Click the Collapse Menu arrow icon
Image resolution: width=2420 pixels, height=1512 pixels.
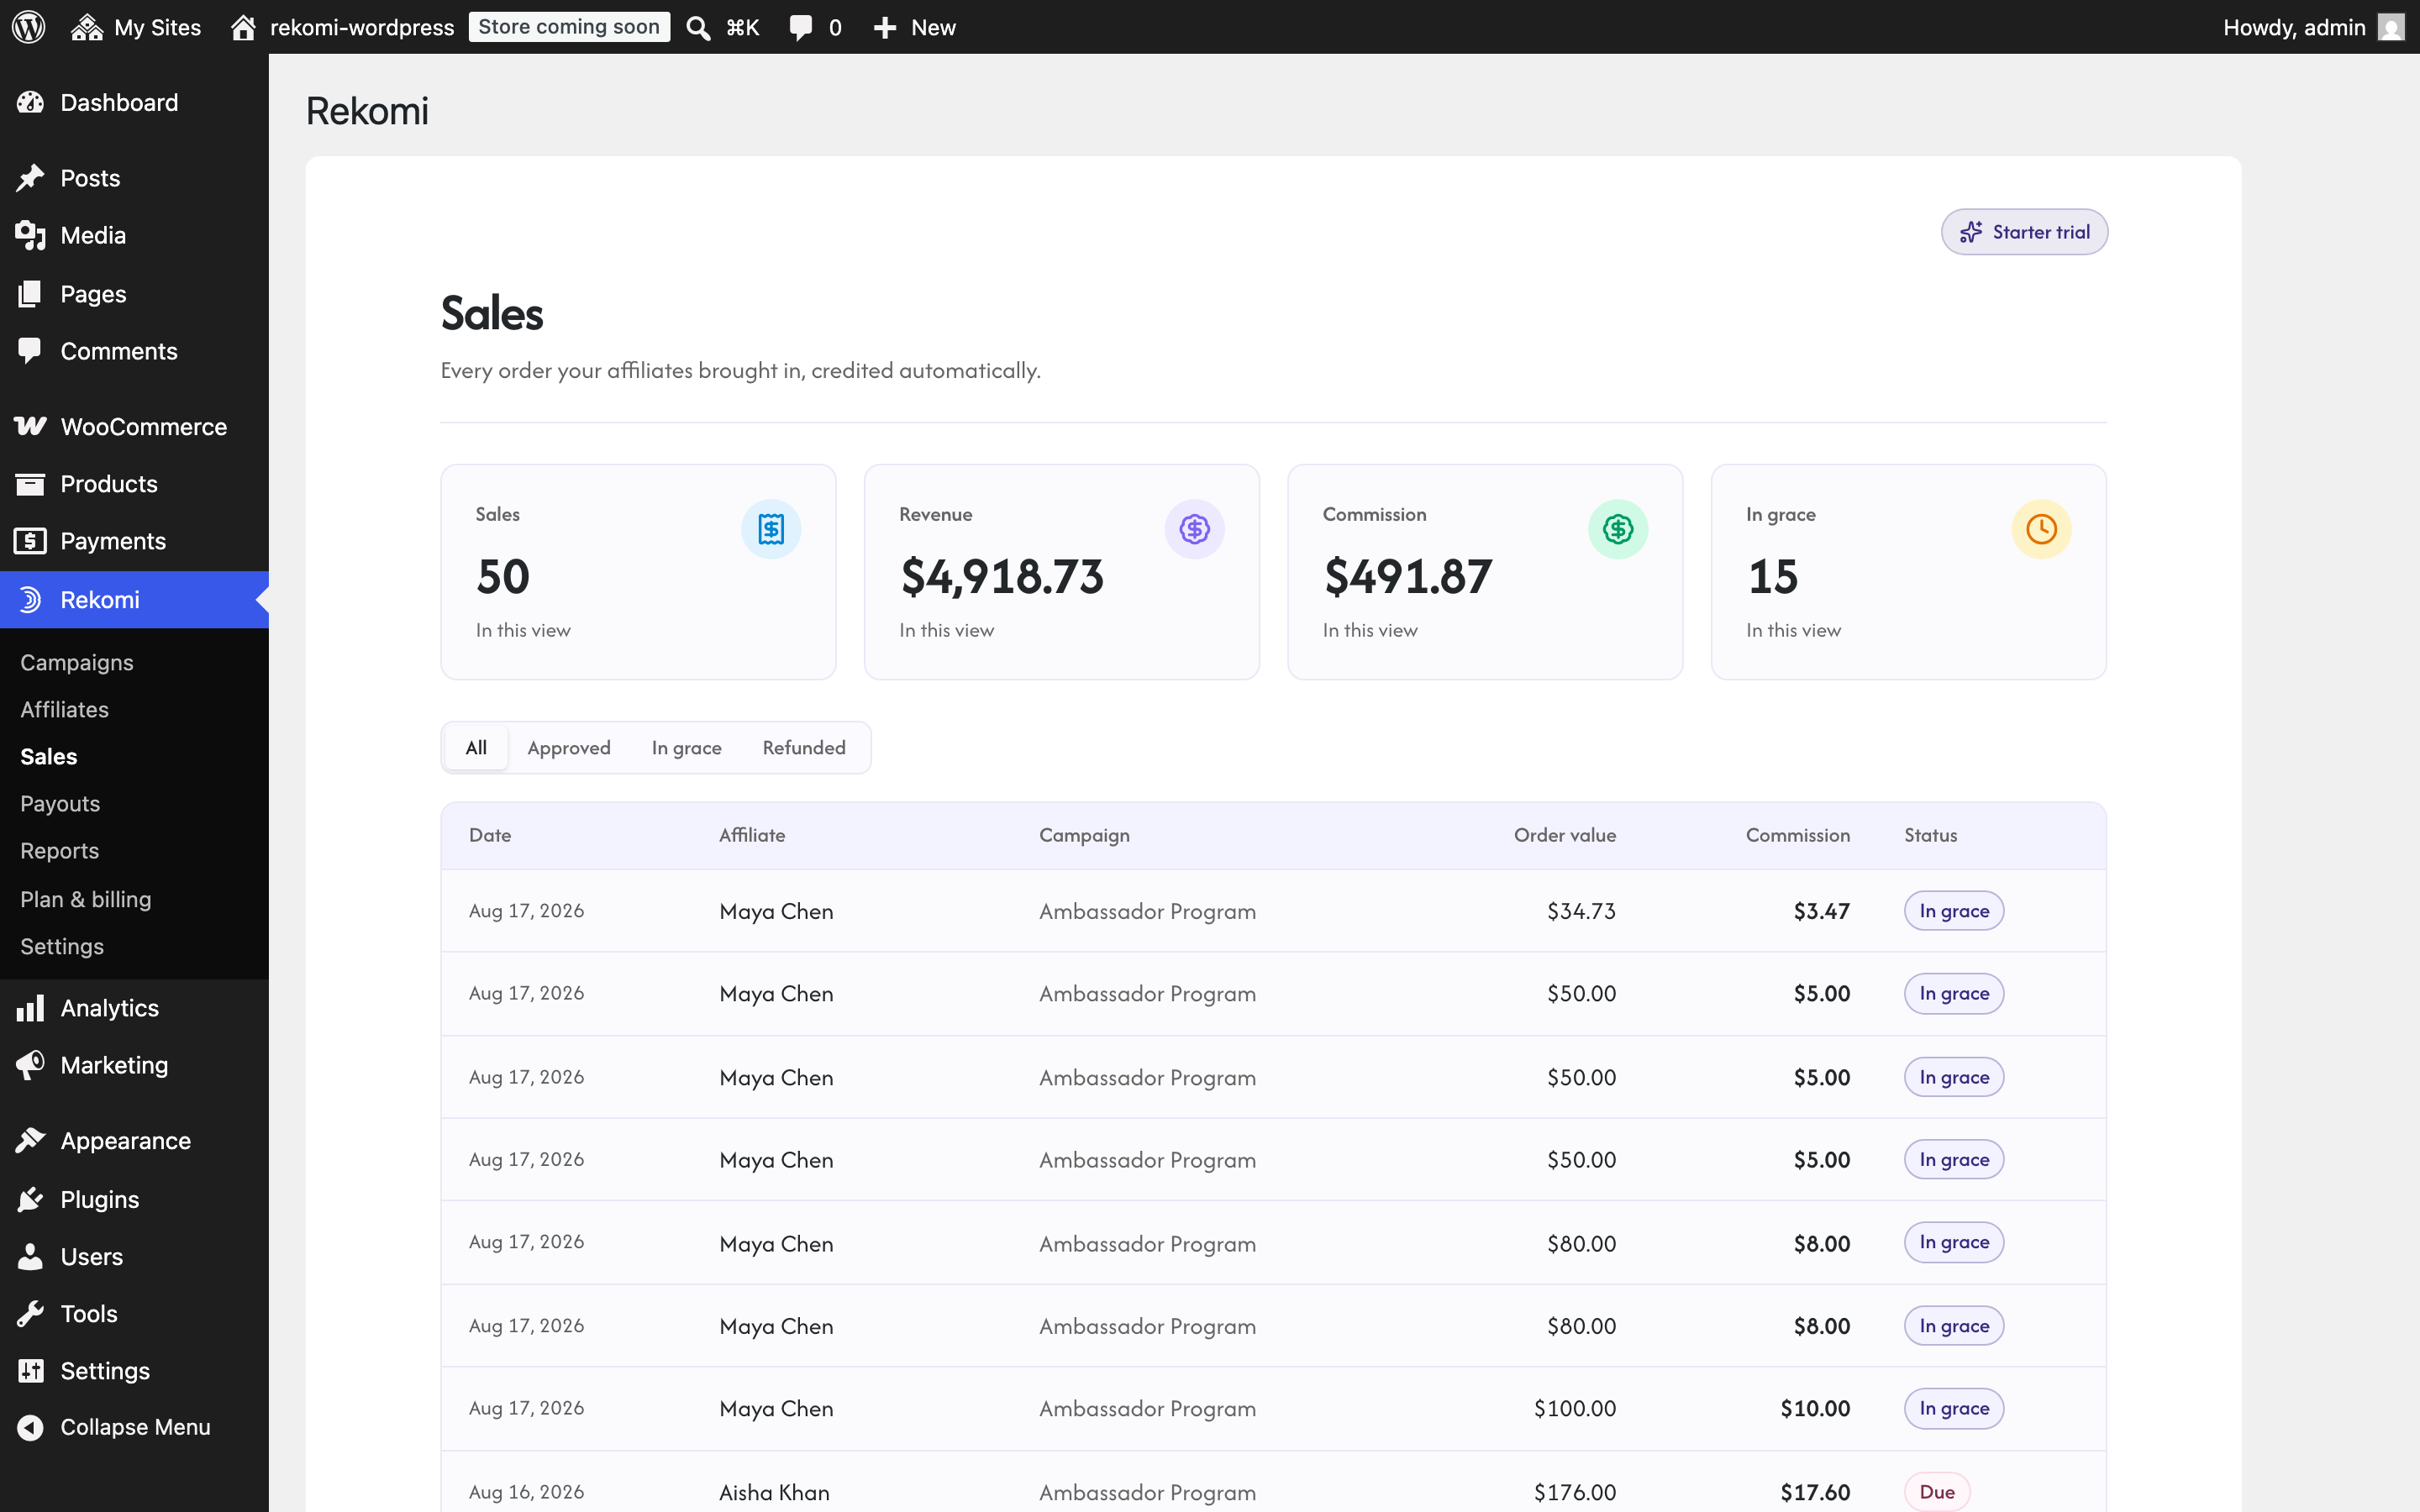pos(30,1427)
